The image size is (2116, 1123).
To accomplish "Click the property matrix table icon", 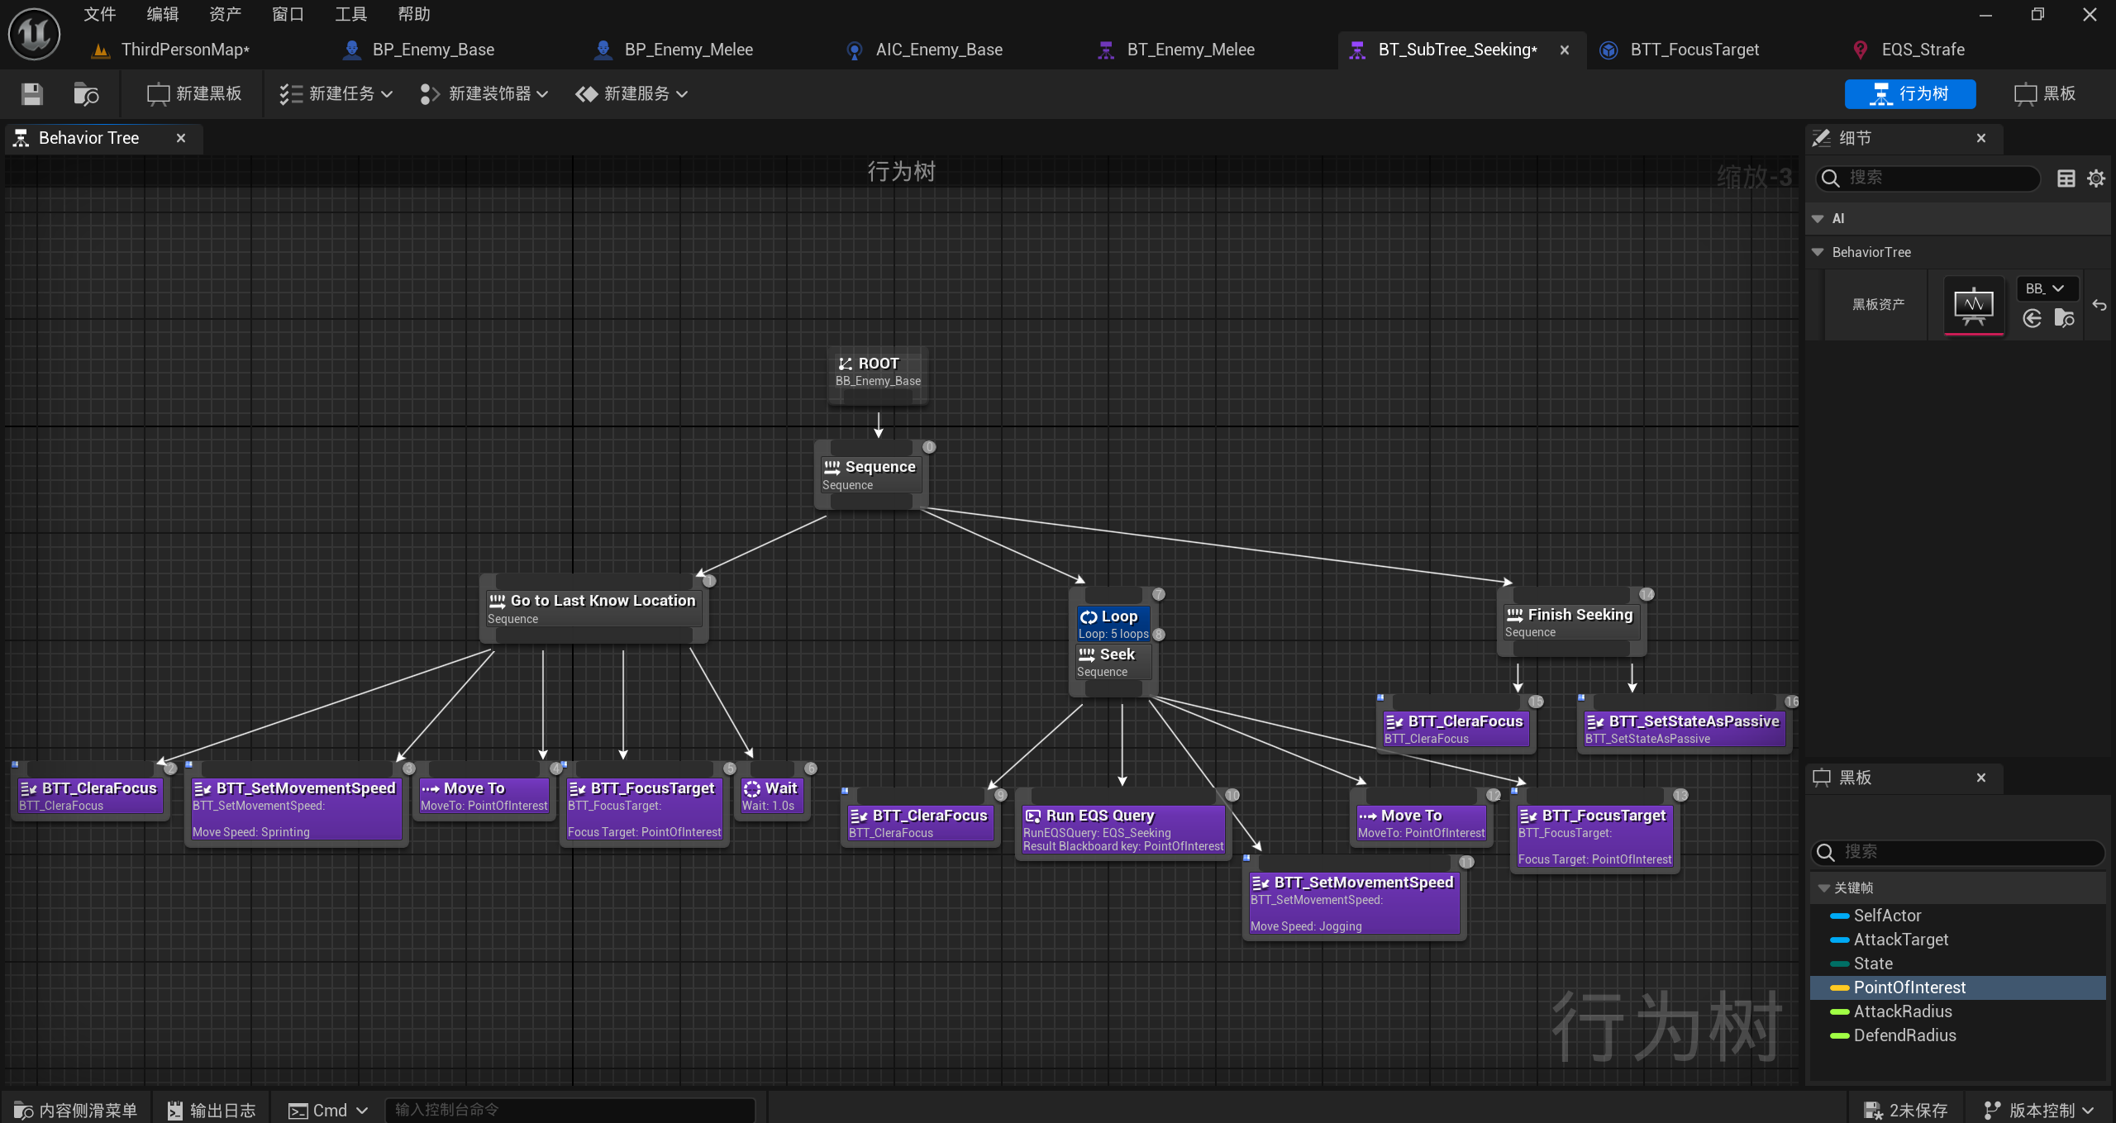I will pos(2066,178).
